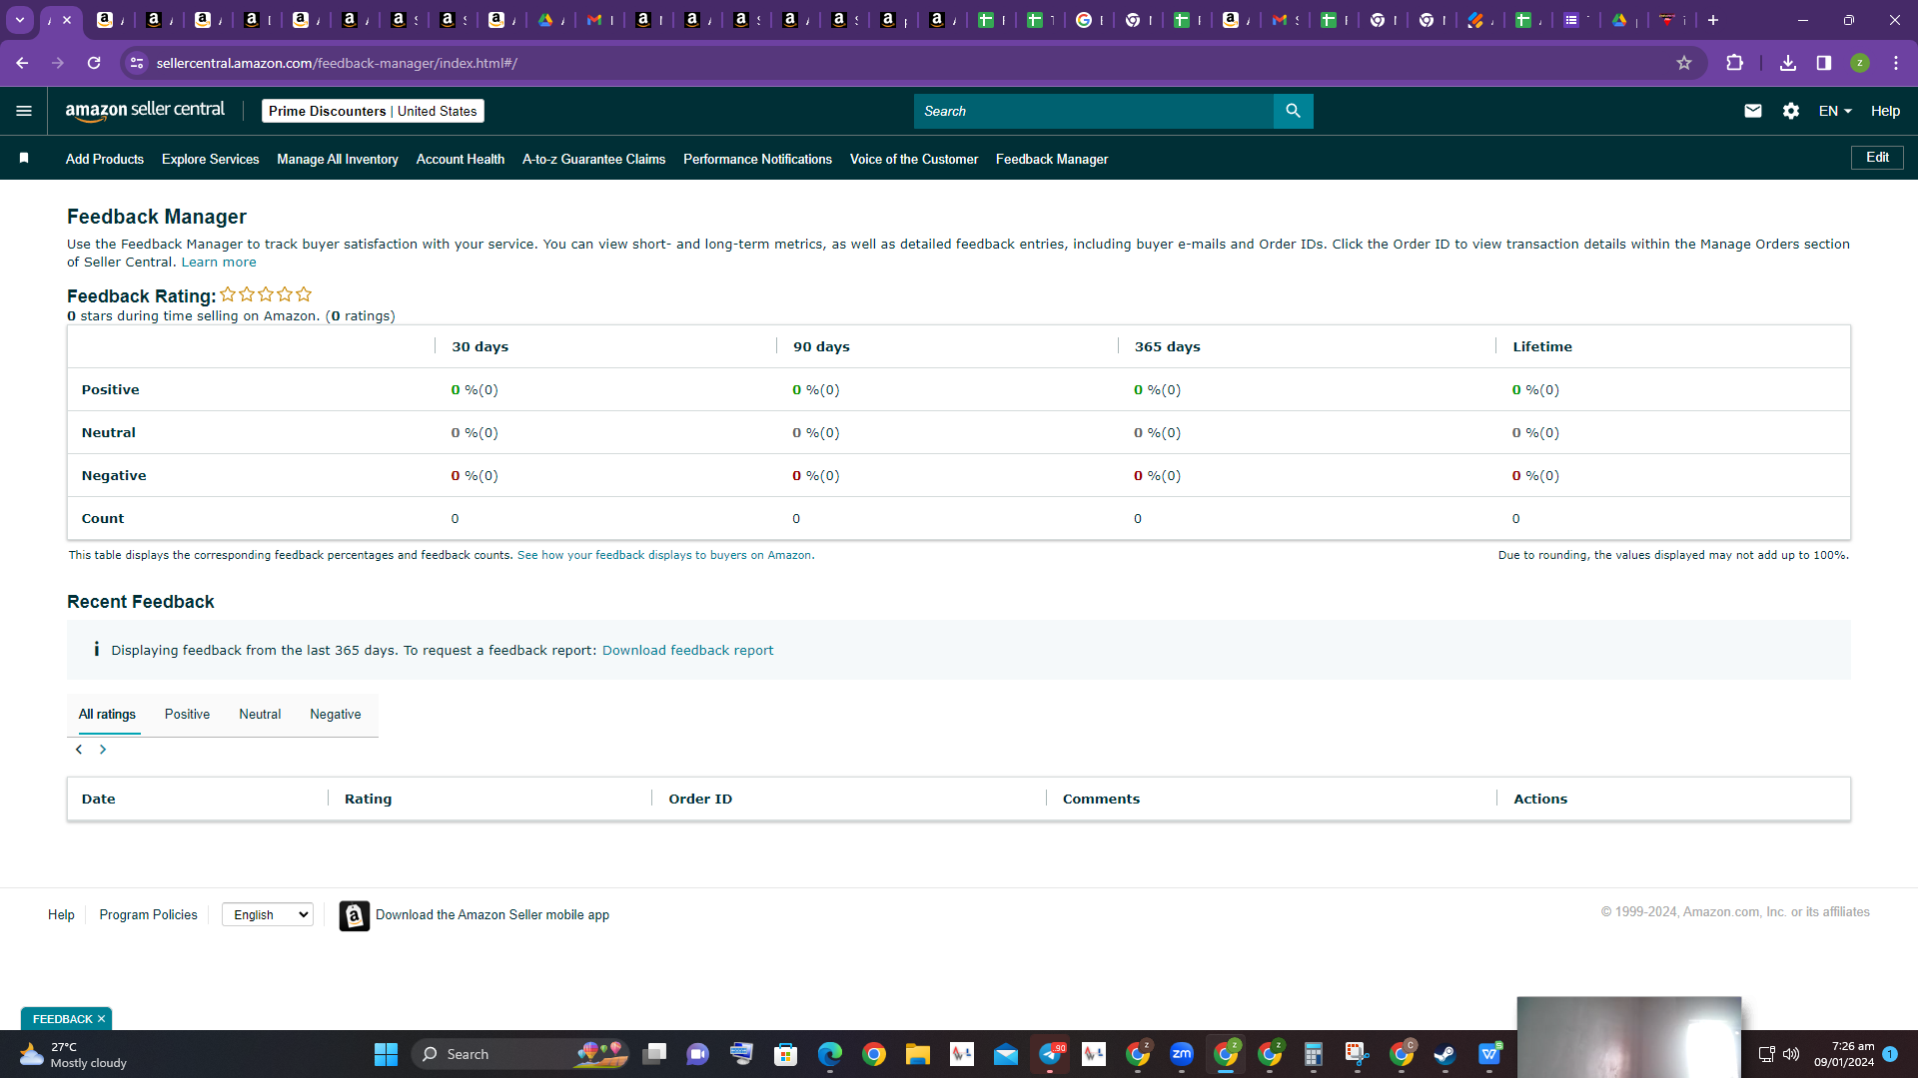Click the Order ID column header

(700, 800)
